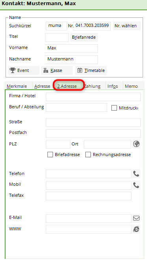Dial the Telefon number via phone icon
147x264 pixels.
(x=136, y=174)
